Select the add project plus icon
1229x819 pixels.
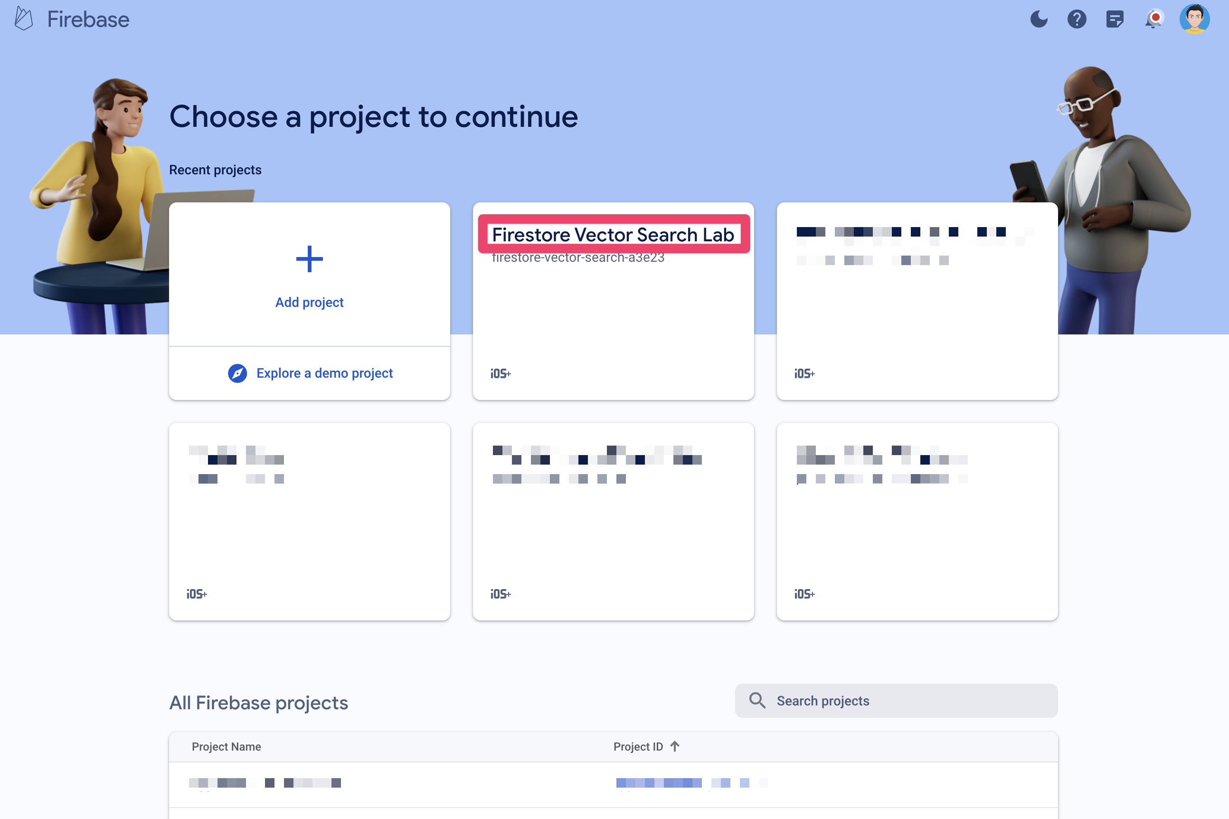click(x=310, y=259)
